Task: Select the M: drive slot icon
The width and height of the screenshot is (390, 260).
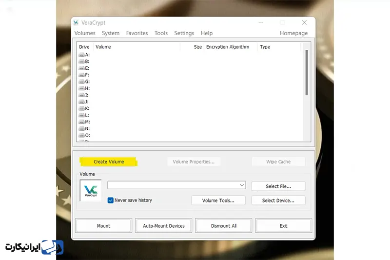Action: coord(81,122)
